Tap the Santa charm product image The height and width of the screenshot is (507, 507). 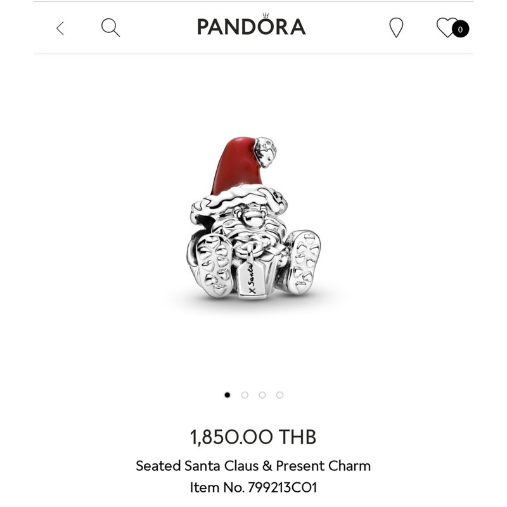pos(253,218)
